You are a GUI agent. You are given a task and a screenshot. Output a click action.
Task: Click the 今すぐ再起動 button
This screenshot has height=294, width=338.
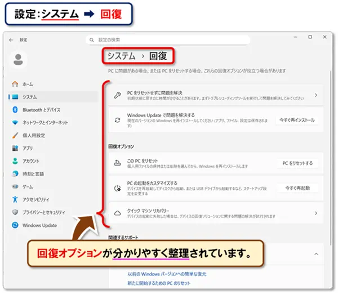(297, 188)
